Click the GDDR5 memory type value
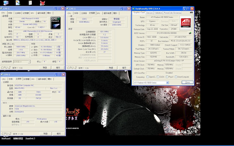This screenshot has width=234, height=146. point(153,53)
